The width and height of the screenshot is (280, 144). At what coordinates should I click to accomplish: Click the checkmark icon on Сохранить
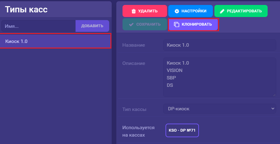coord(131,24)
